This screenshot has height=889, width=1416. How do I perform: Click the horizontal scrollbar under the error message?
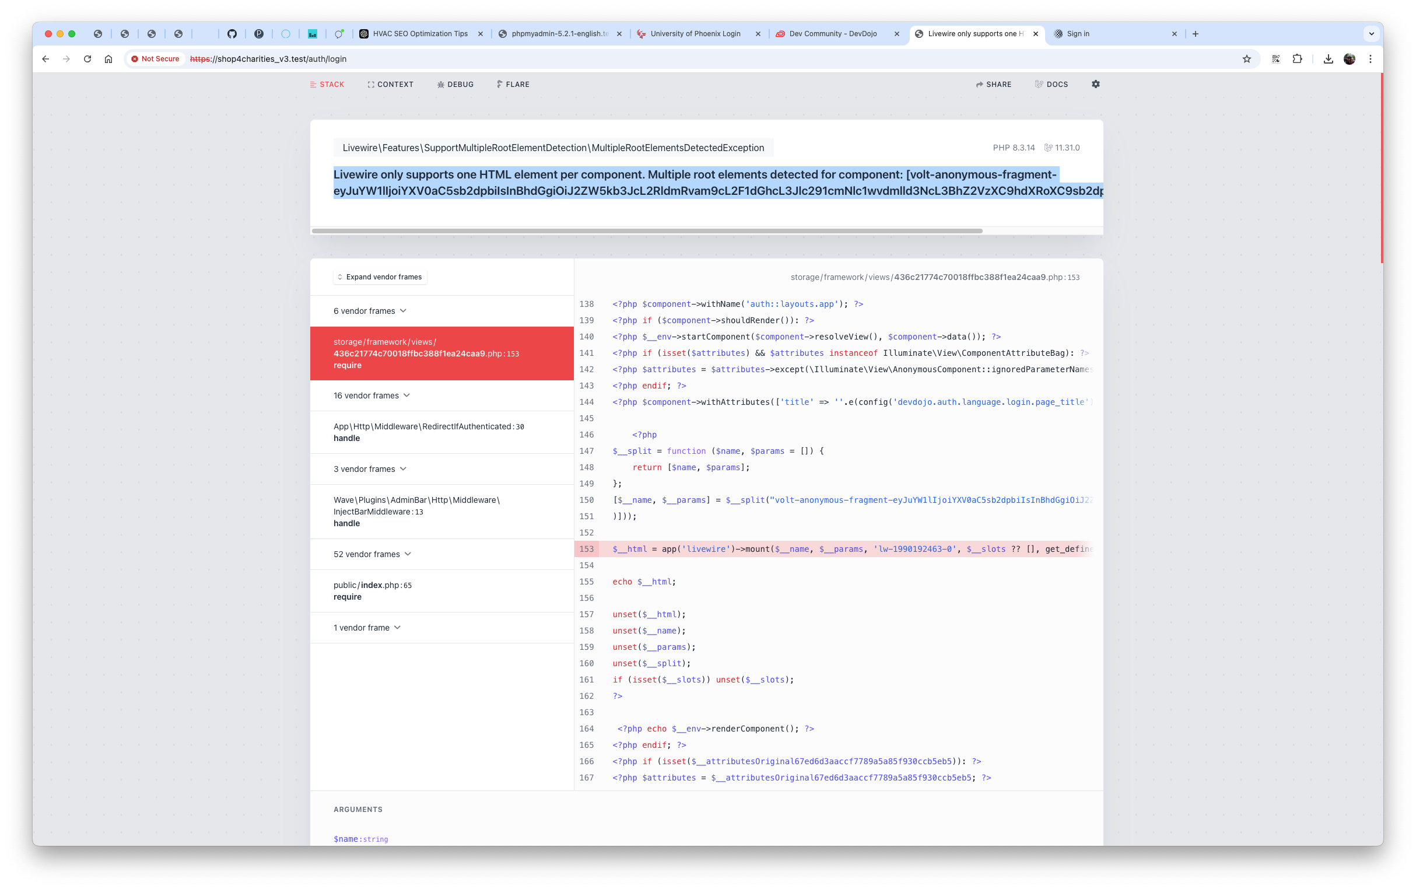[x=647, y=231]
